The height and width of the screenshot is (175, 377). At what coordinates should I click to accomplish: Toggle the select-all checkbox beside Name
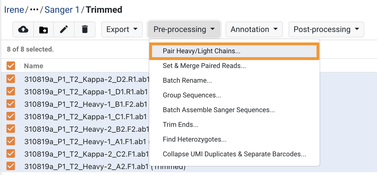[11, 66]
